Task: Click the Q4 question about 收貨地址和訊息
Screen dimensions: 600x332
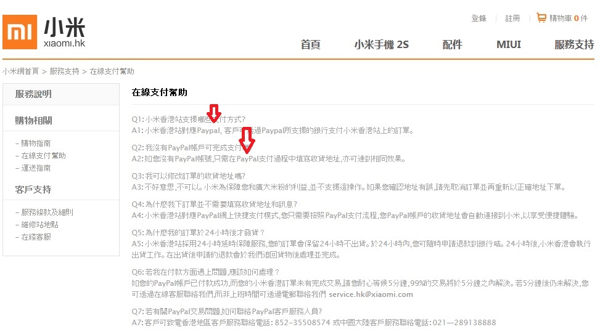Action: 215,204
